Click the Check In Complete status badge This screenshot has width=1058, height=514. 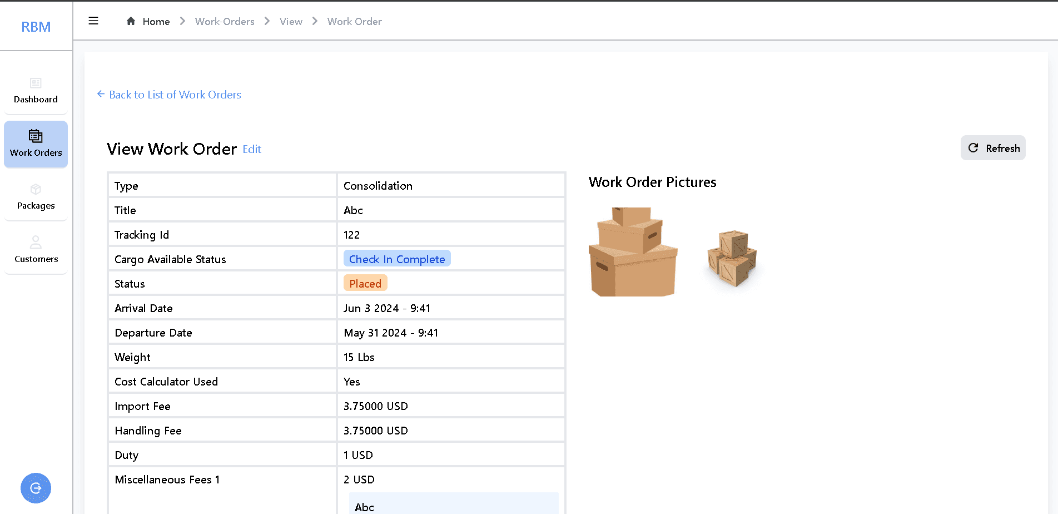point(397,259)
